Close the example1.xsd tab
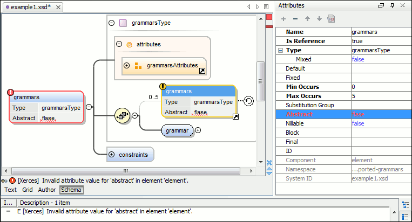Viewport: 412px width, 222px height. click(x=57, y=7)
